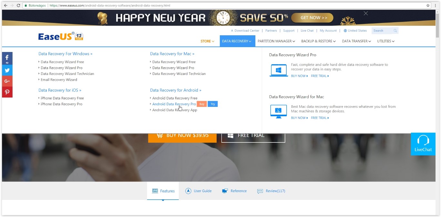Close the Happy New Year banner
Viewport: 441px width, 217px height.
click(x=366, y=13)
